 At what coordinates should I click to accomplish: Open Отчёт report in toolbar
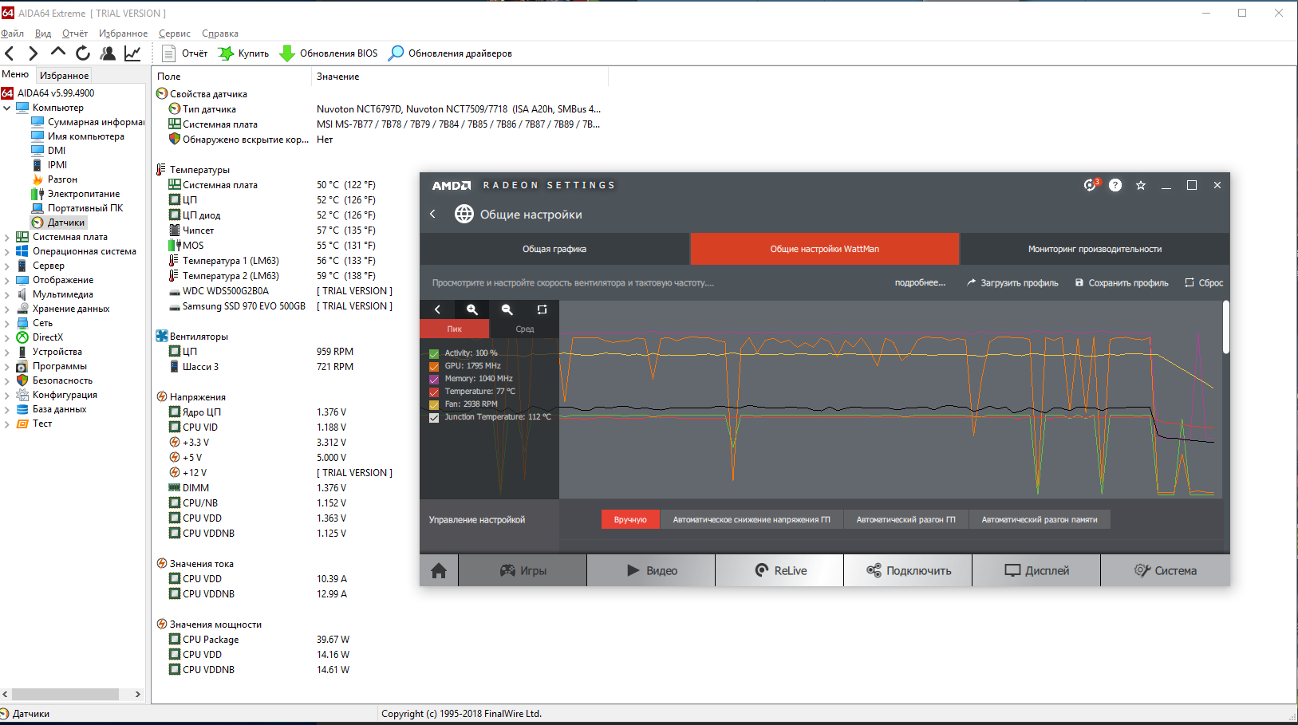click(185, 53)
